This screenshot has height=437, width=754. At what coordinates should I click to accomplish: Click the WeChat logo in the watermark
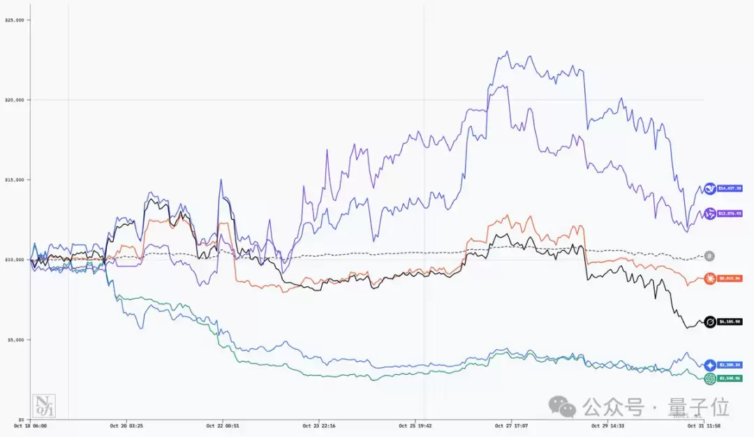point(562,405)
